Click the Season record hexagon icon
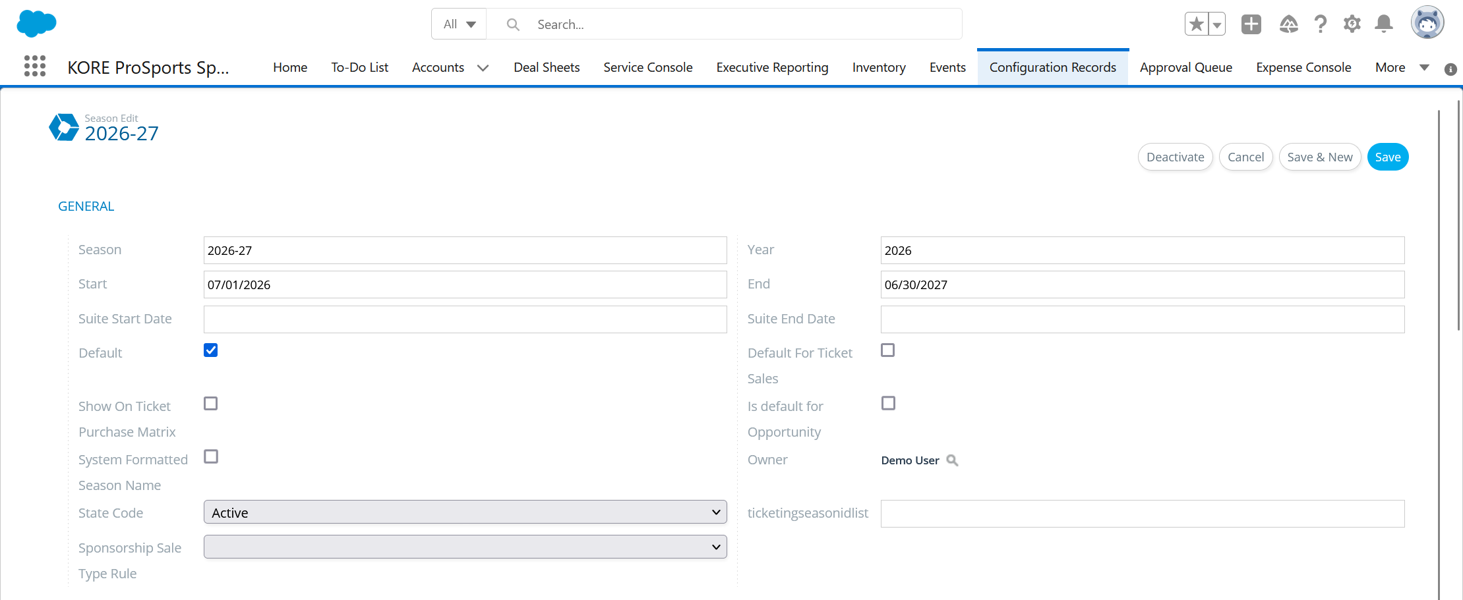The height and width of the screenshot is (600, 1463). point(64,127)
